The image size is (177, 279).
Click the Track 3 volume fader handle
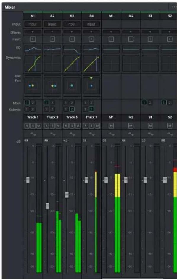pos(47,206)
